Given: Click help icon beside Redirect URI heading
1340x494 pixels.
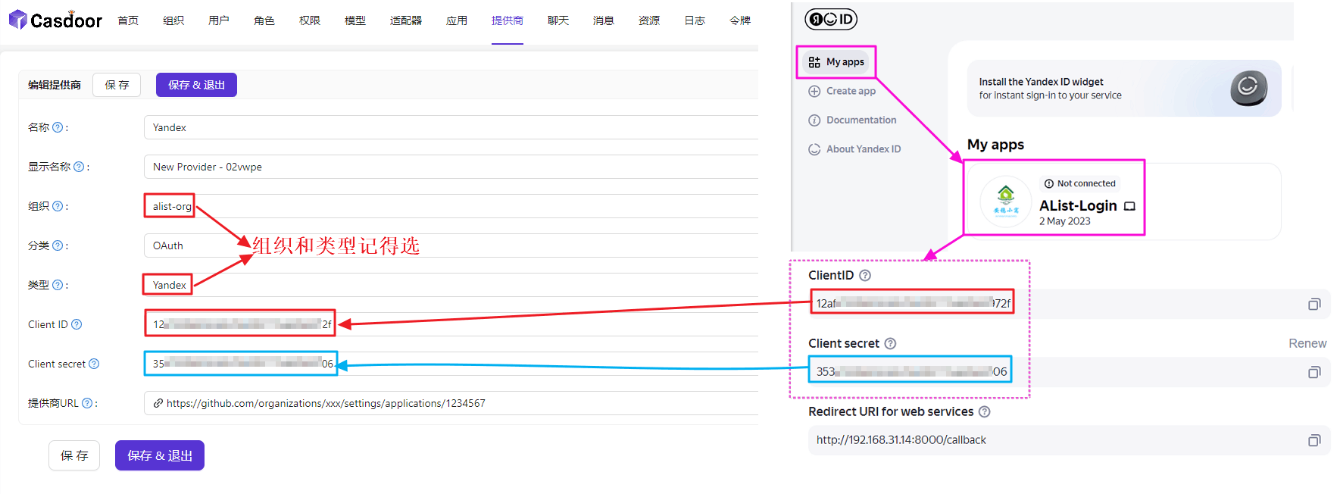Looking at the screenshot, I should tap(984, 412).
